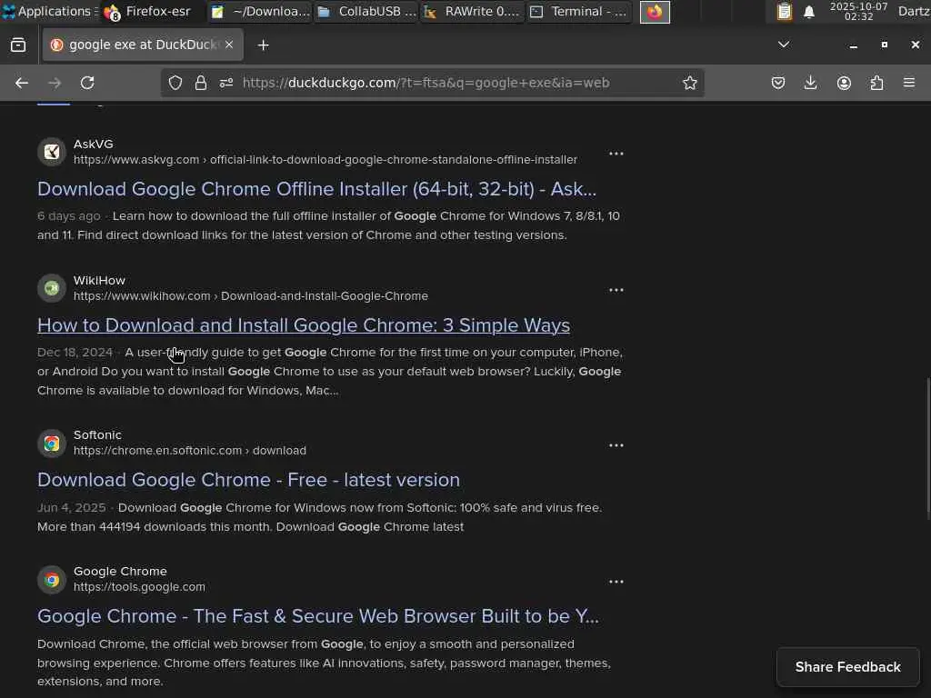
Task: Open a new tab with the plus button
Action: pos(263,45)
